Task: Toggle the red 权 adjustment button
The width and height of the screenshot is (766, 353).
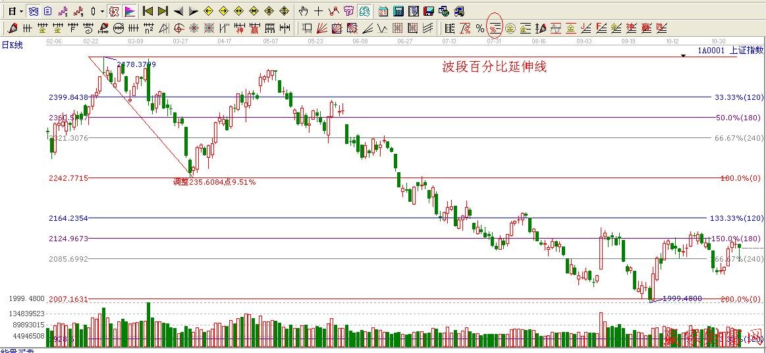Action: [114, 11]
